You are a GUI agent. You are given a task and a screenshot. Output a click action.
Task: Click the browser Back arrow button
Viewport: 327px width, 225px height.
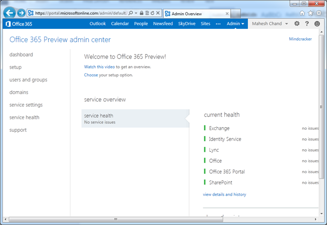pyautogui.click(x=9, y=13)
